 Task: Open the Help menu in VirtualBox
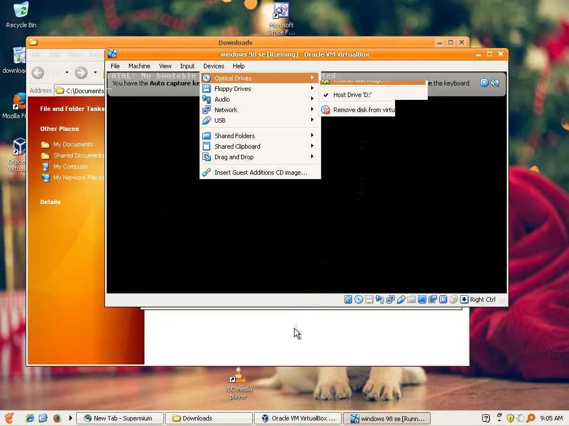pos(238,66)
